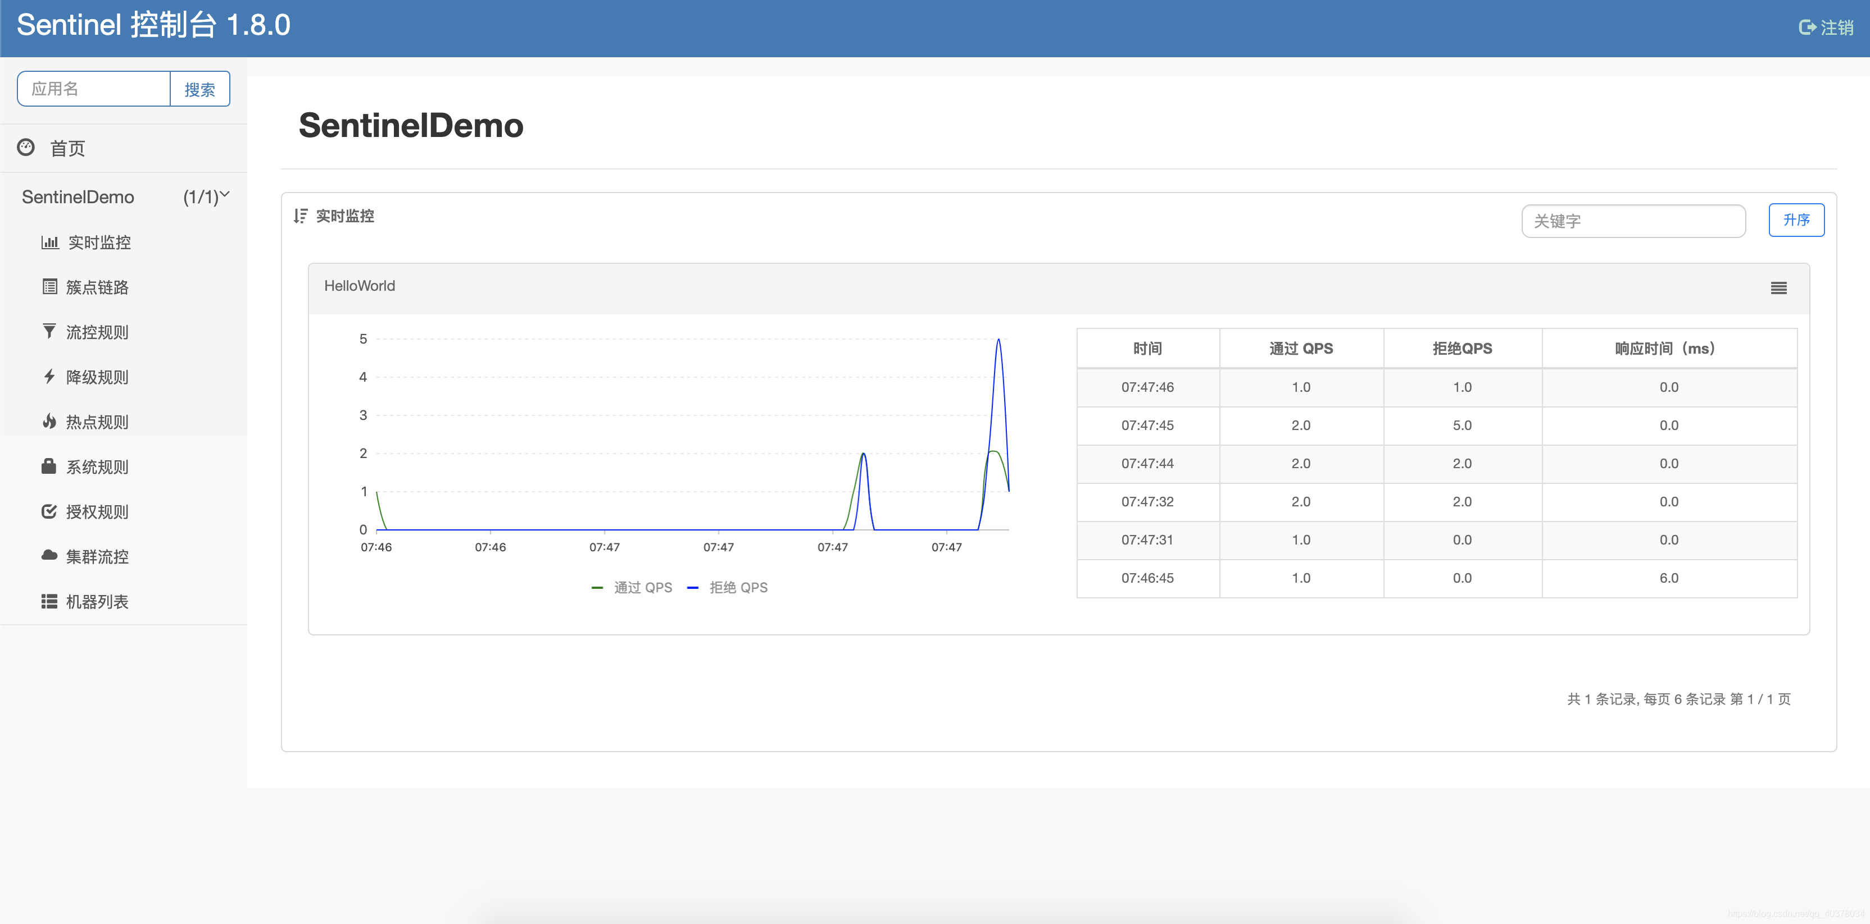Image resolution: width=1870 pixels, height=924 pixels.
Task: Select the 07:47:32 time cell
Action: (1148, 502)
